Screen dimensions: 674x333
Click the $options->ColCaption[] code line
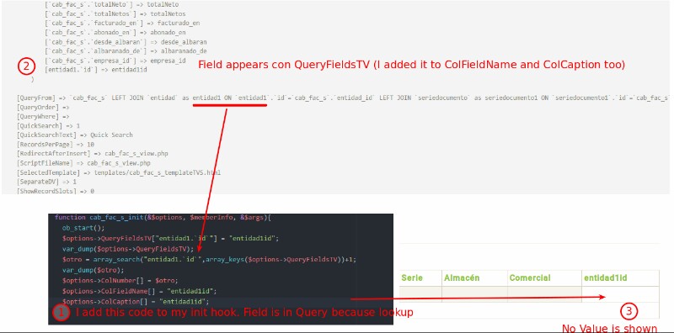pos(136,301)
